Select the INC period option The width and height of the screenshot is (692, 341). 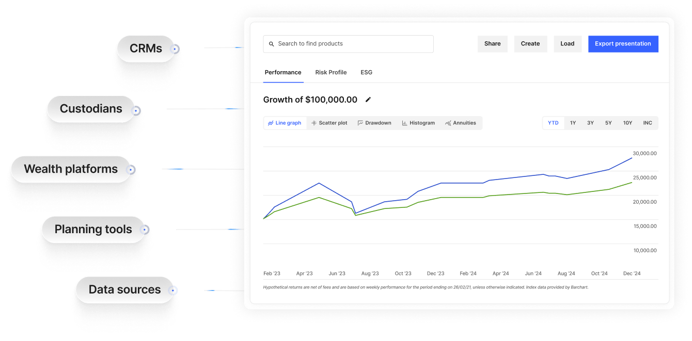coord(648,123)
